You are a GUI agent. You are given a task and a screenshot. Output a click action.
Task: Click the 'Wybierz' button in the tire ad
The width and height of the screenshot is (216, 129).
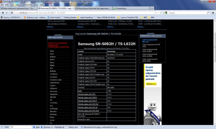tap(151, 84)
